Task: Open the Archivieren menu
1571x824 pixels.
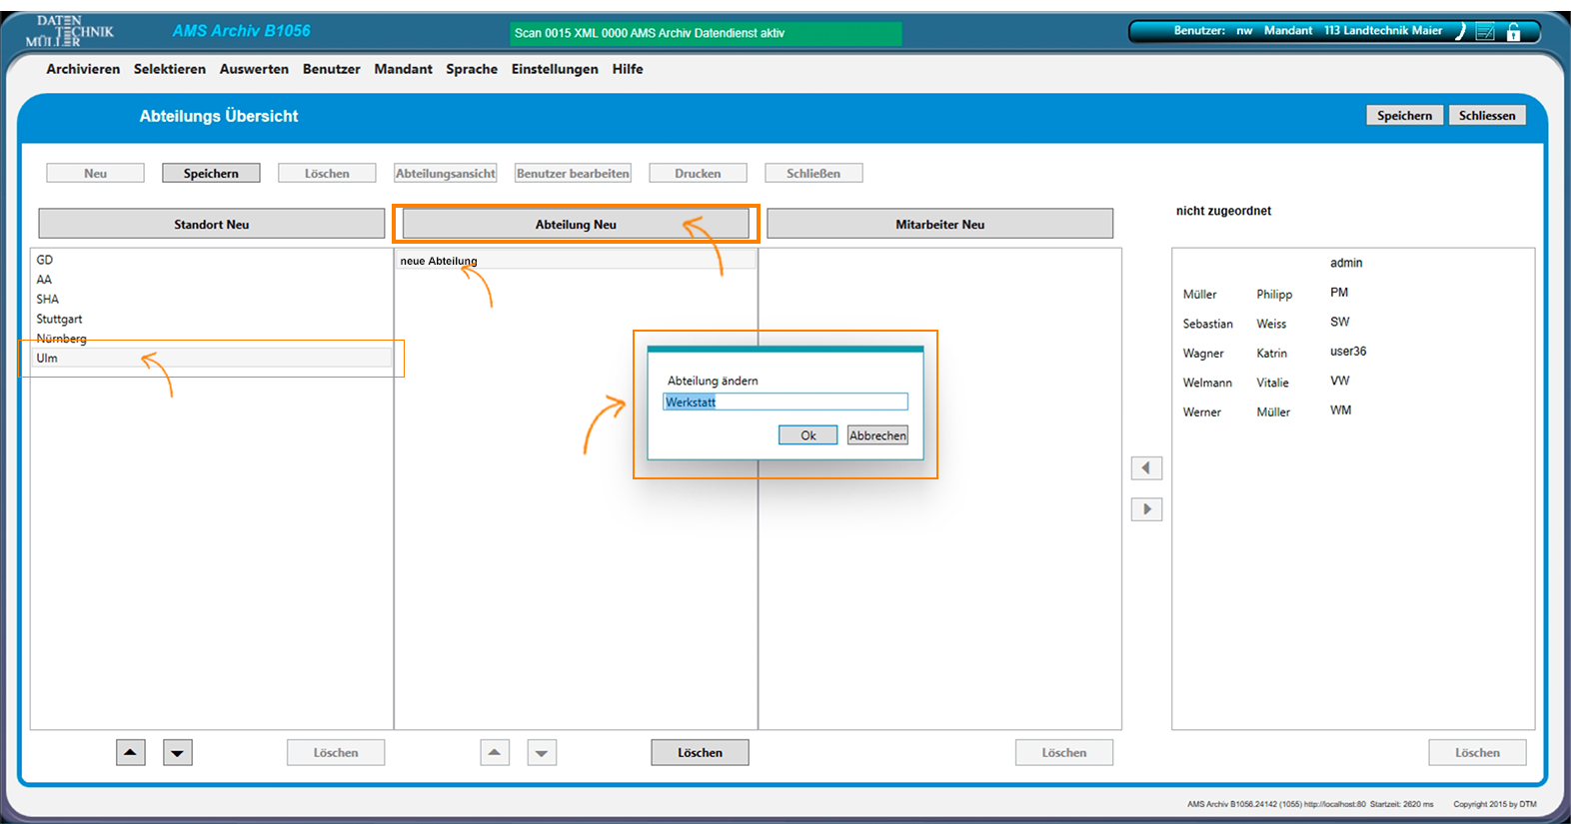Action: (83, 69)
